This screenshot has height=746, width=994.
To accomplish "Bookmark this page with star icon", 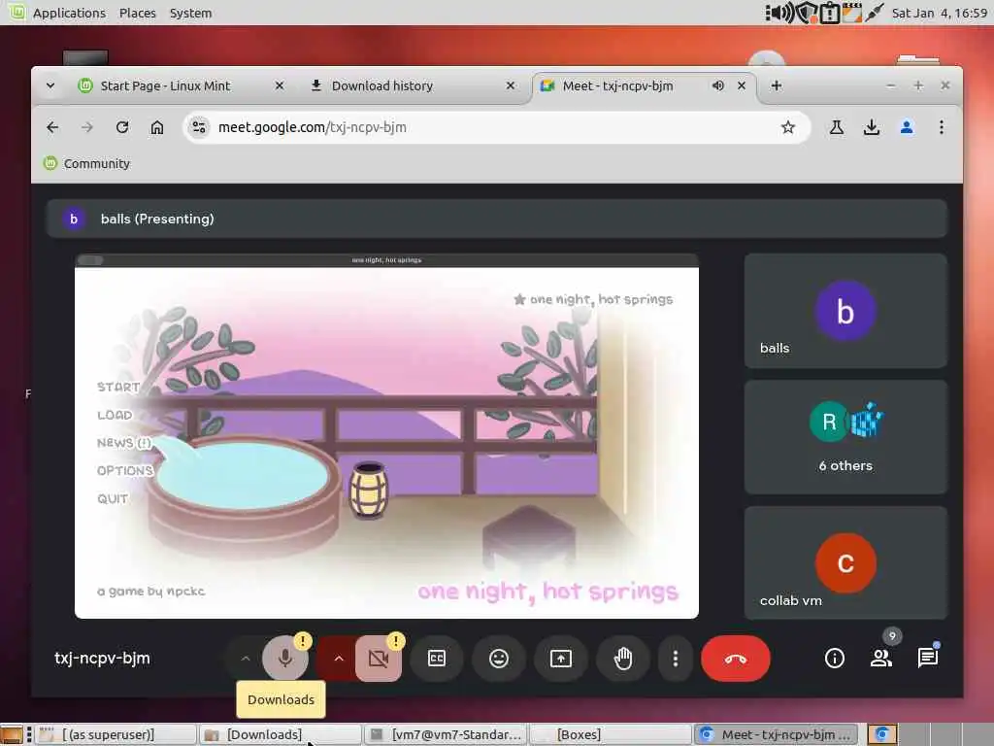I will point(788,127).
